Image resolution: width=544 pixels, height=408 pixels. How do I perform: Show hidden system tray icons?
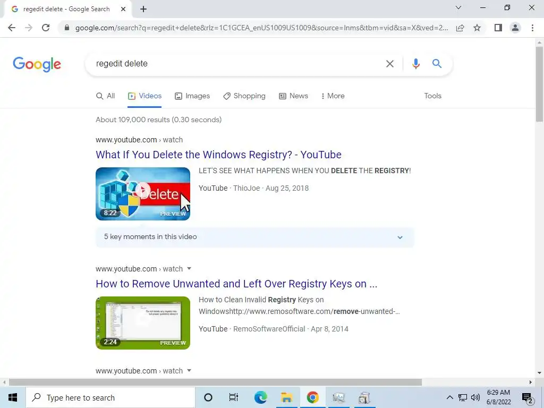[x=449, y=397]
